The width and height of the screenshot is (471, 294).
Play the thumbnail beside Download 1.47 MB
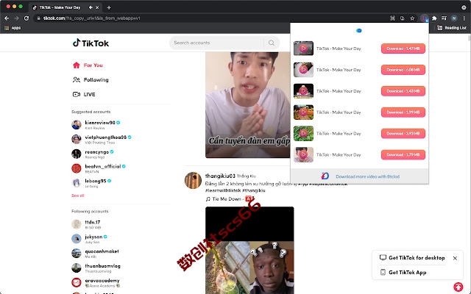click(x=303, y=49)
